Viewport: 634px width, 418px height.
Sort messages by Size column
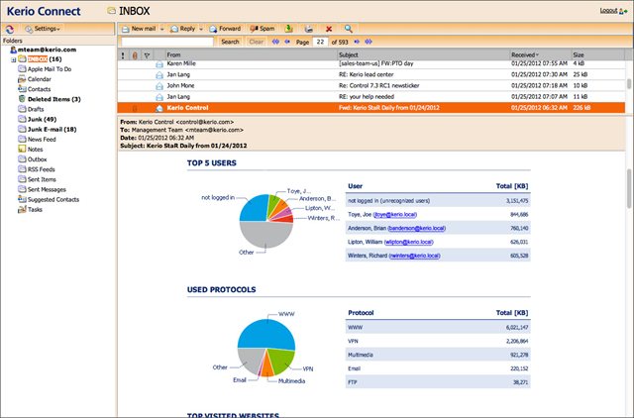coord(597,55)
